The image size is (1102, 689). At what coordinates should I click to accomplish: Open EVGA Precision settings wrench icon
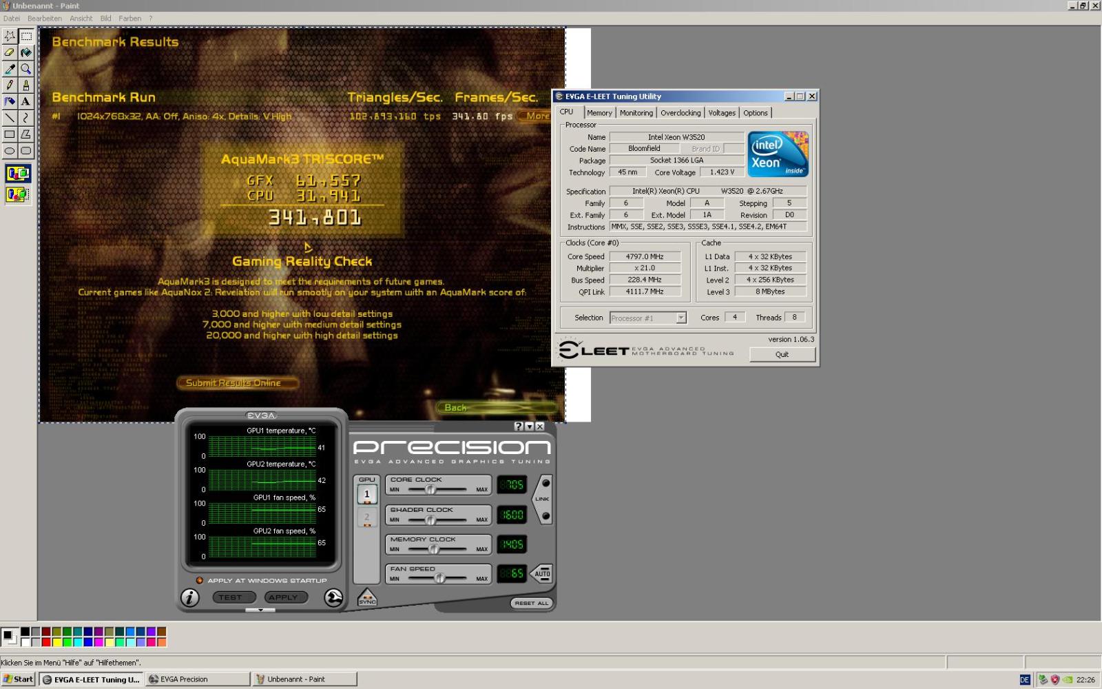(x=333, y=598)
